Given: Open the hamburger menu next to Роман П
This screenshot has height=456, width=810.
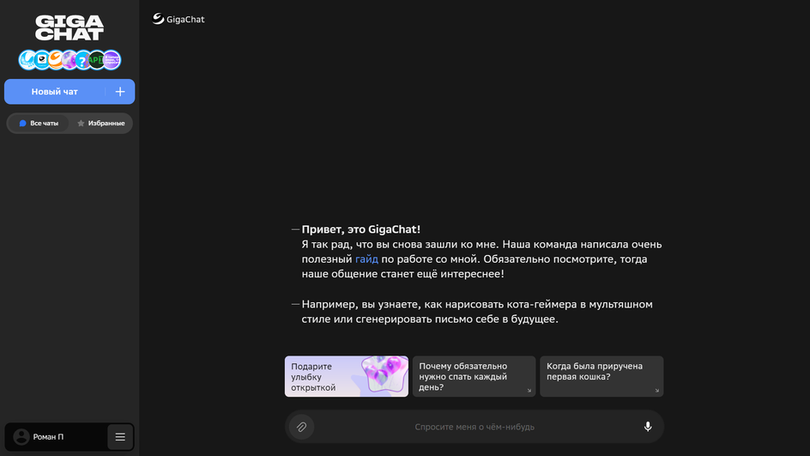Looking at the screenshot, I should pos(120,437).
